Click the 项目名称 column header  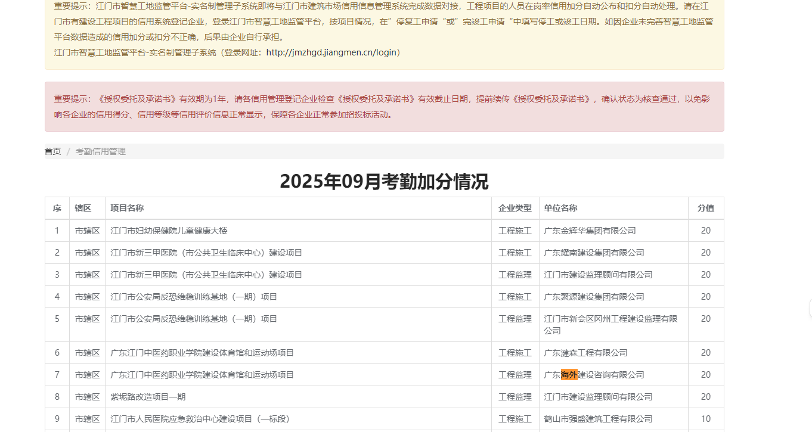pyautogui.click(x=127, y=208)
